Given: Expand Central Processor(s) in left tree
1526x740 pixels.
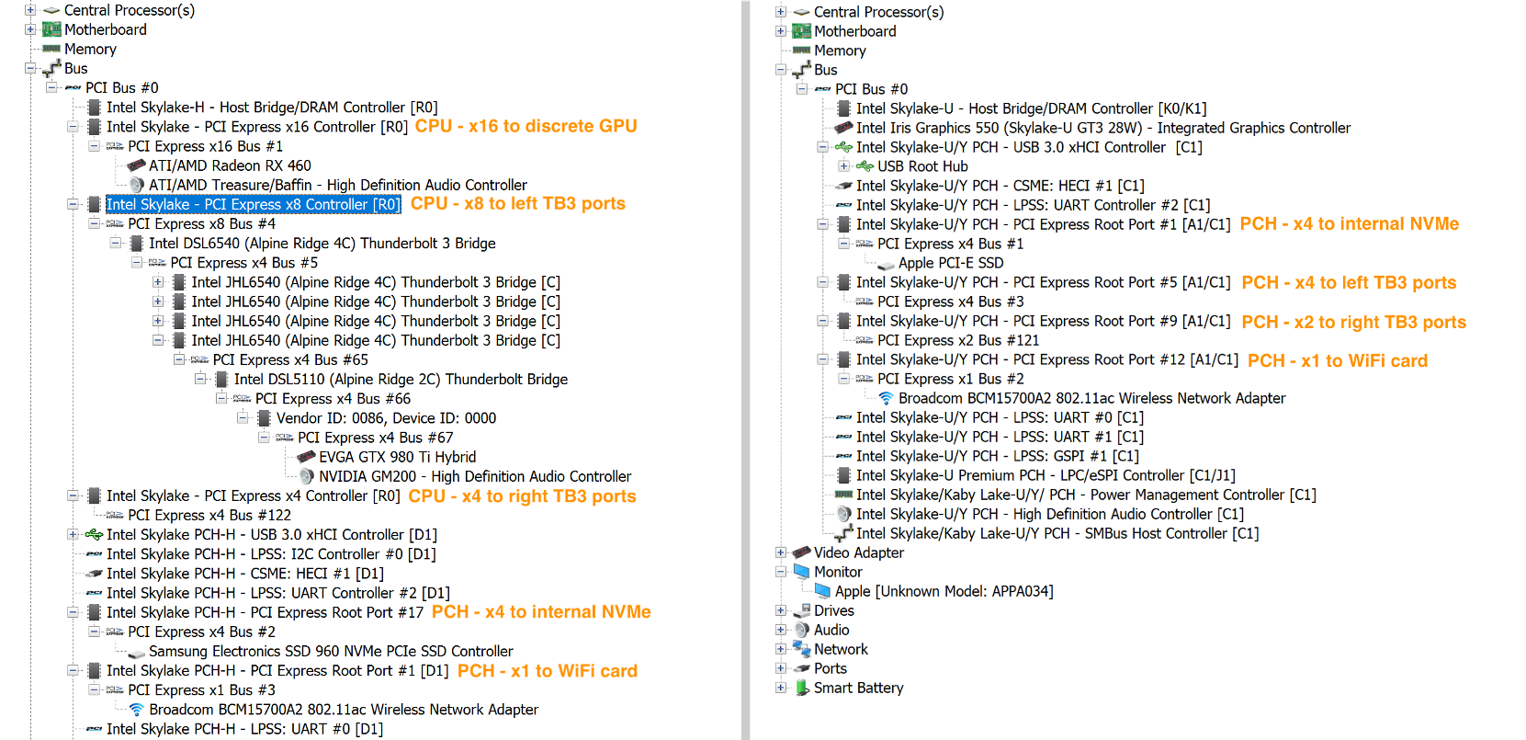Looking at the screenshot, I should (x=30, y=10).
